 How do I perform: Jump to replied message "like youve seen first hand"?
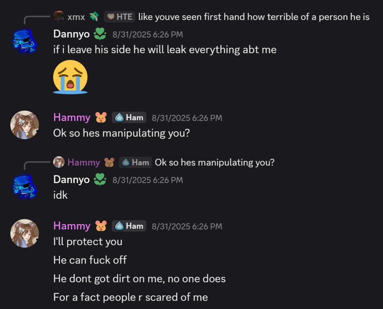pyautogui.click(x=253, y=16)
